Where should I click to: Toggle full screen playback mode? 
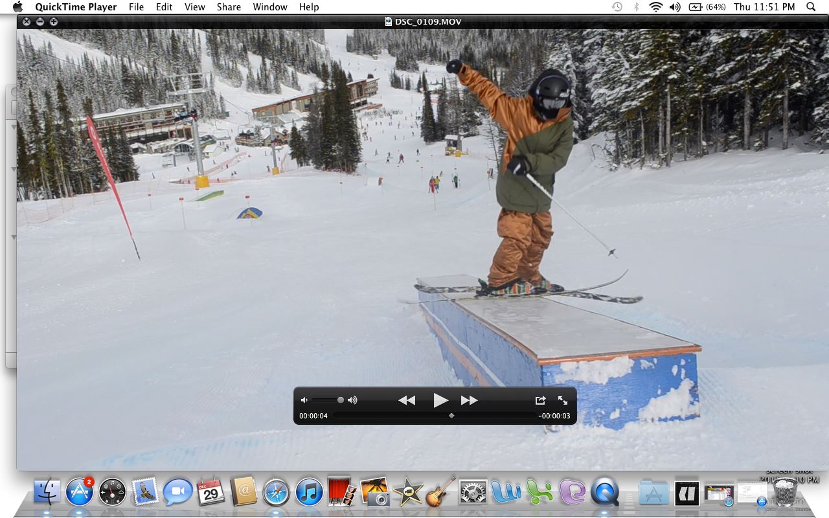562,400
